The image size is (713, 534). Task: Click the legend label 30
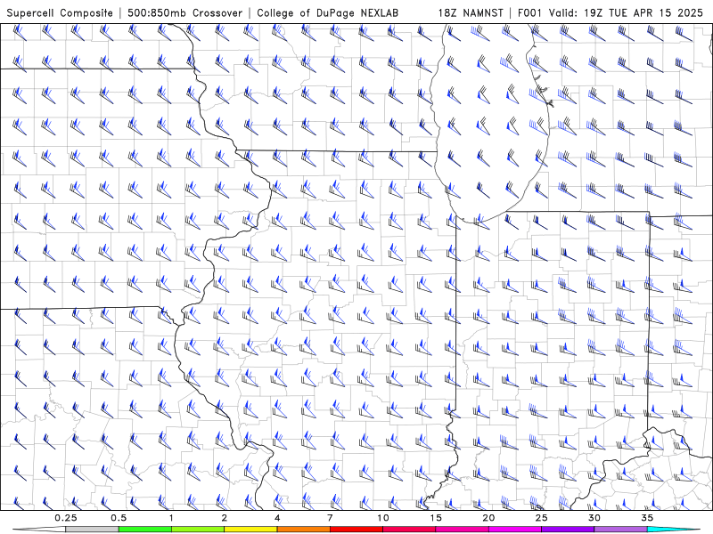coord(594,518)
